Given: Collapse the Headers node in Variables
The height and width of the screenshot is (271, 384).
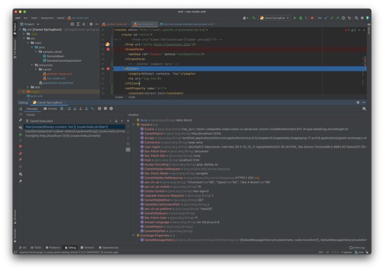Looking at the screenshot, I should click(134, 124).
